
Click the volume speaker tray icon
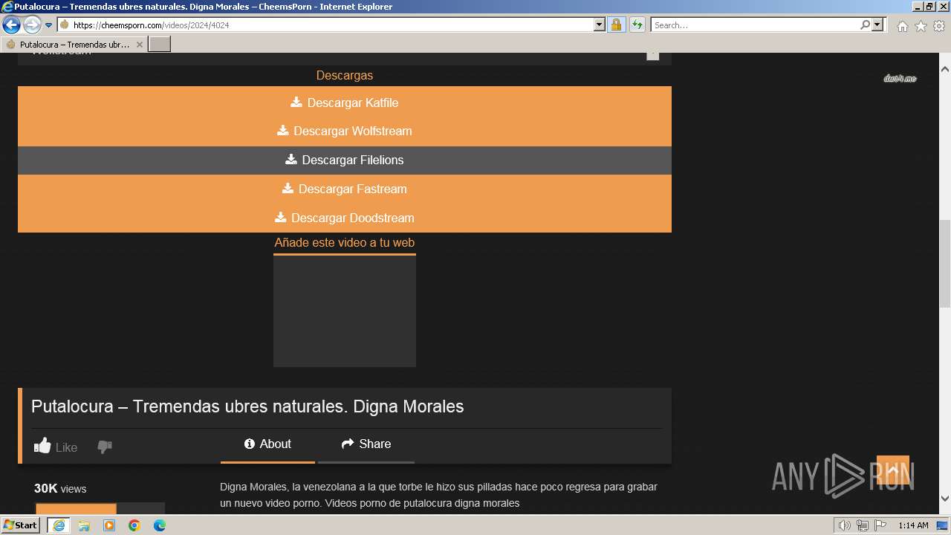tap(844, 525)
